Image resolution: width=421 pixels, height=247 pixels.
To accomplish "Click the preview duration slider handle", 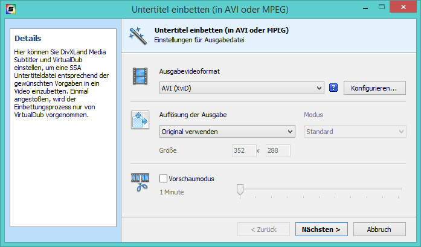I will click(x=240, y=190).
